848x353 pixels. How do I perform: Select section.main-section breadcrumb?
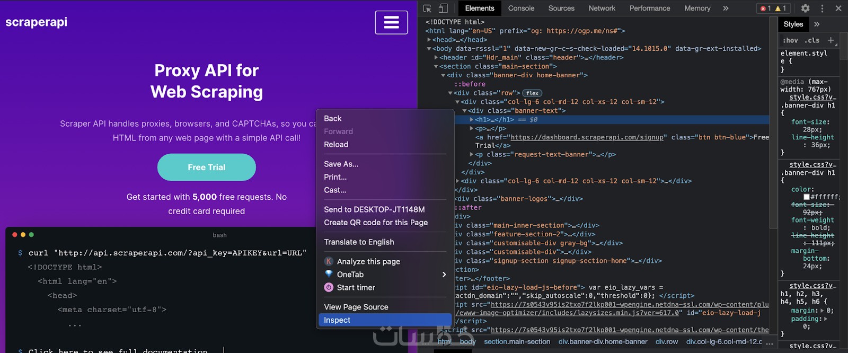[x=517, y=342]
